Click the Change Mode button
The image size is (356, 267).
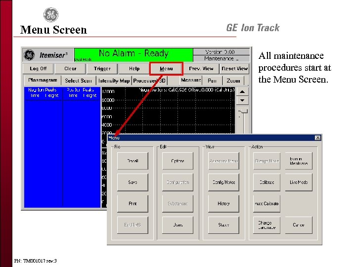tap(267, 161)
